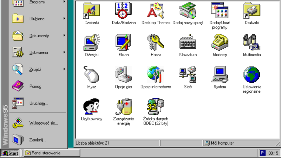Open the Multimedia icon

pos(252,43)
